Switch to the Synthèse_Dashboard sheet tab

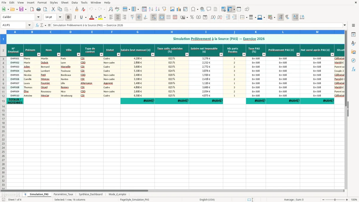click(x=91, y=195)
